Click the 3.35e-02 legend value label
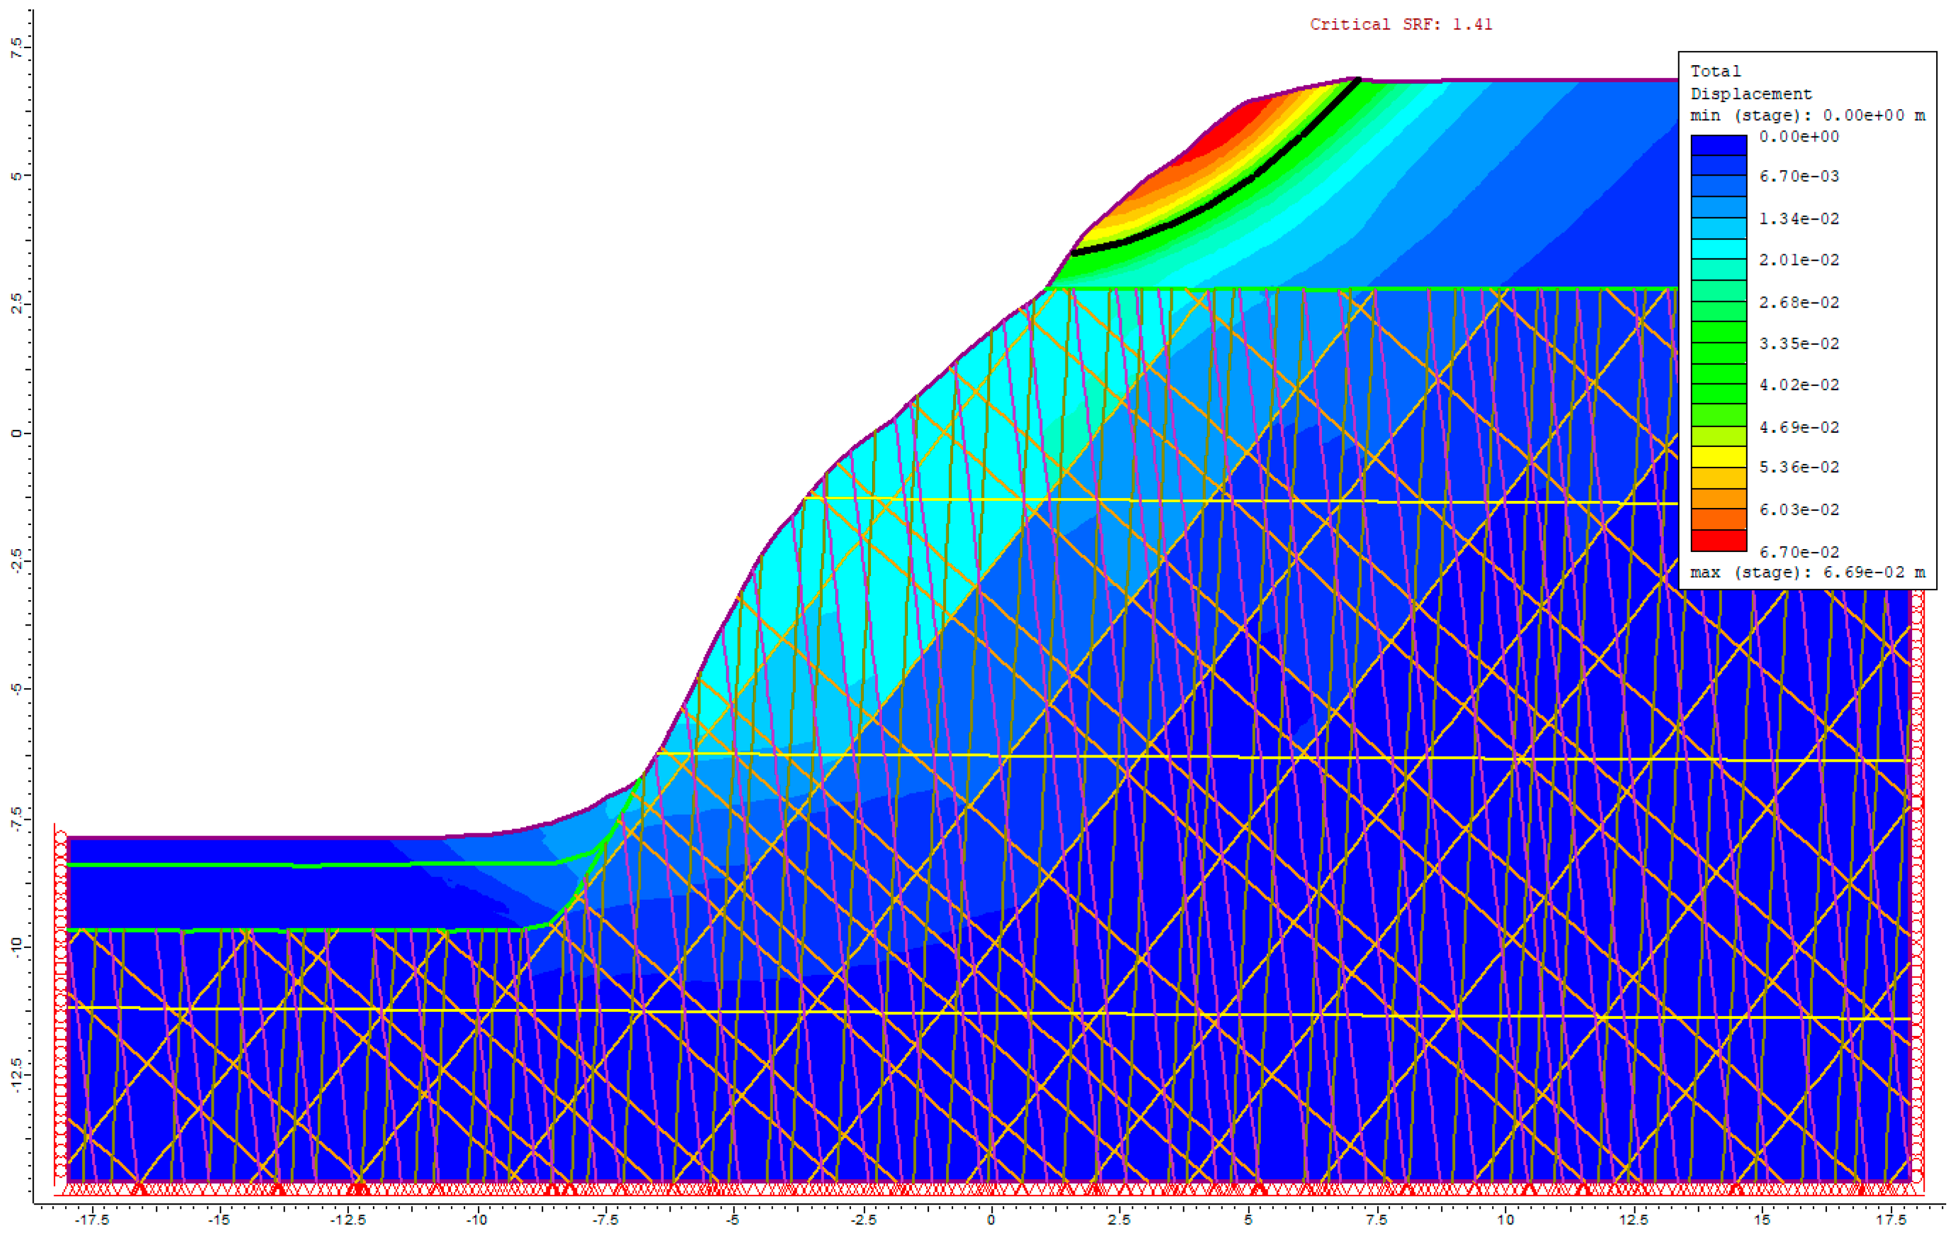The image size is (1955, 1245). (x=1798, y=344)
